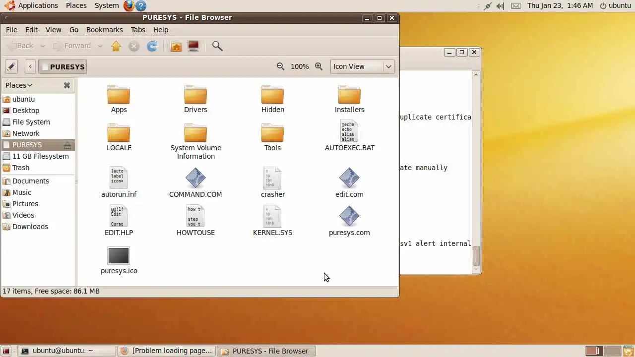
Task: Open Downloads bookmark in sidebar
Action: pos(38,227)
